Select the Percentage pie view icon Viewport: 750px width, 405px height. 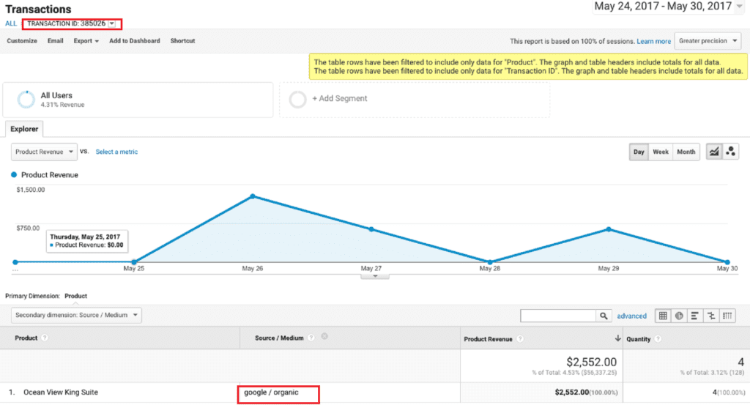tap(679, 316)
